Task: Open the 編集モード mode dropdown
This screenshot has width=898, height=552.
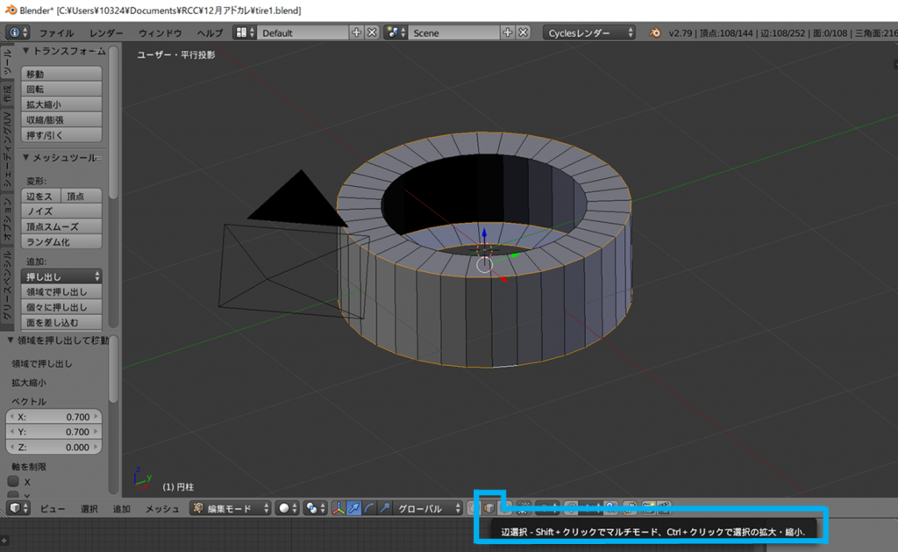Action: point(230,508)
